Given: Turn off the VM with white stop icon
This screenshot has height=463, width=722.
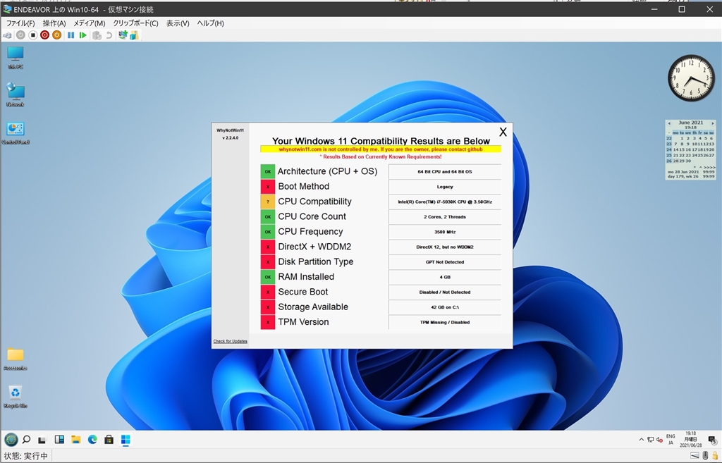Looking at the screenshot, I should click(32, 35).
